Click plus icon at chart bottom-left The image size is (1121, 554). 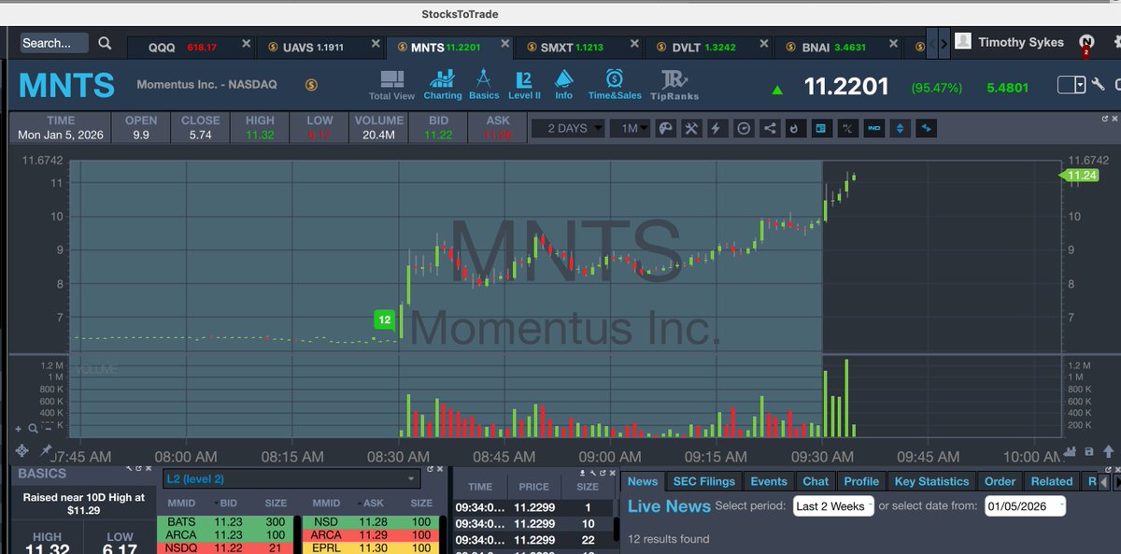pyautogui.click(x=18, y=428)
